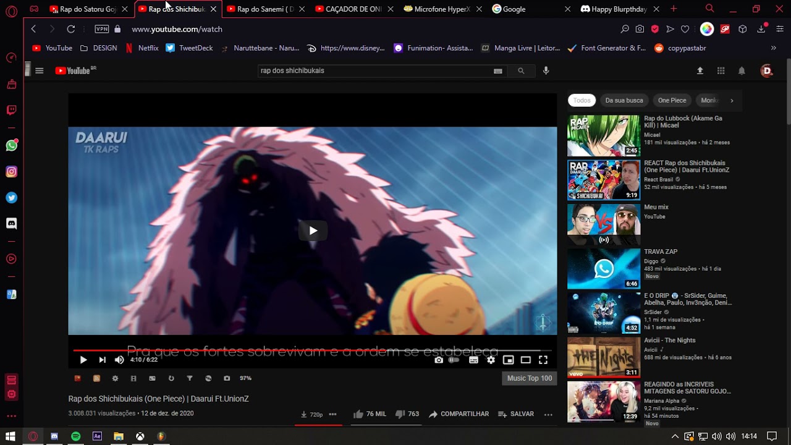The image size is (791, 445).
Task: Seek using the red video progress bar
Action: tap(313, 350)
